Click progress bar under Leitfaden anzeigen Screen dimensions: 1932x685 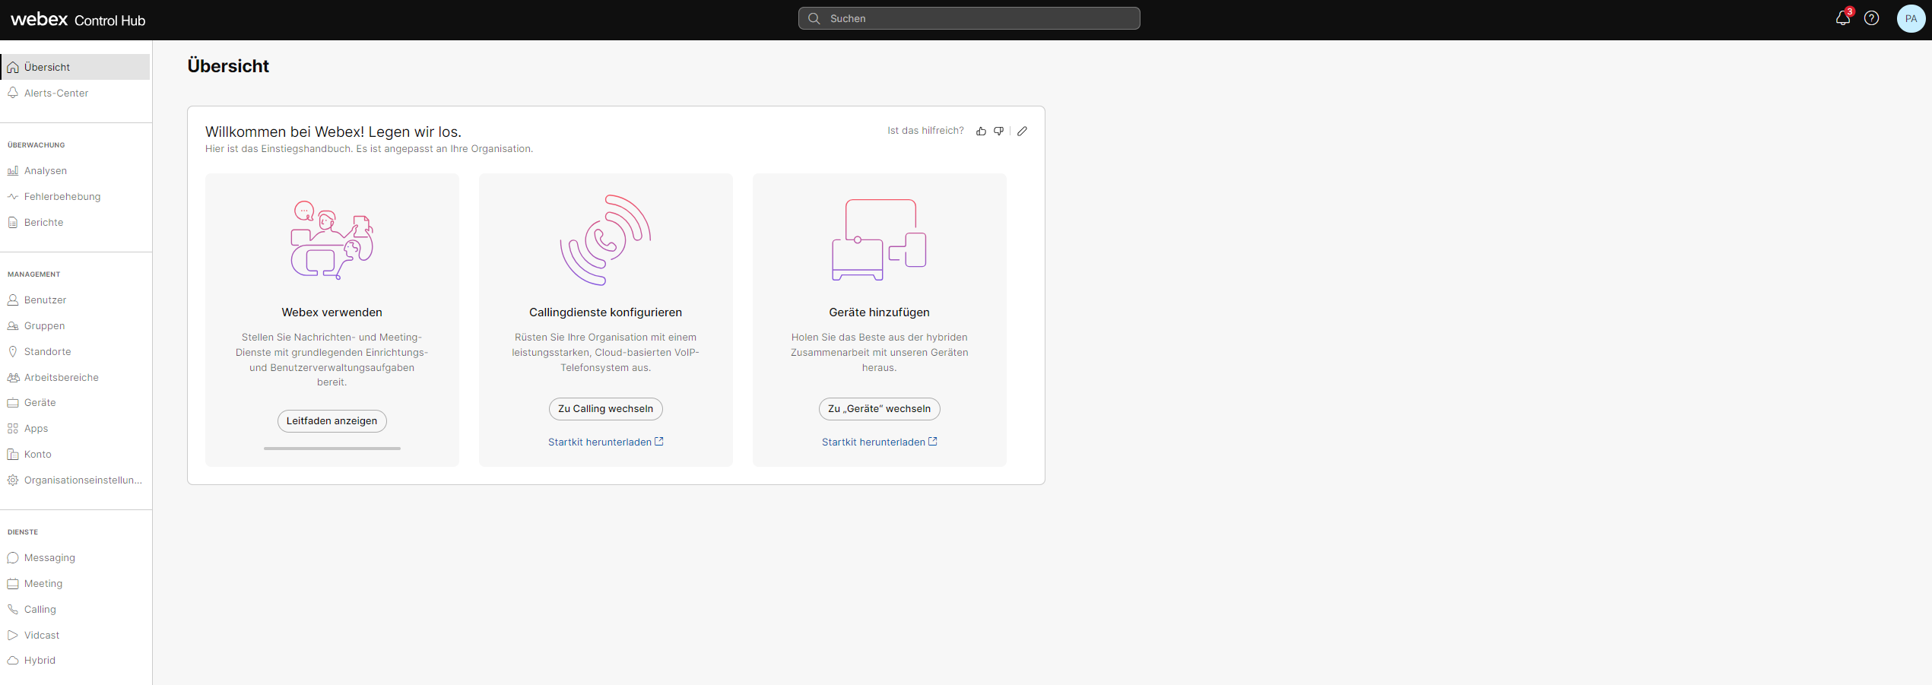332,449
